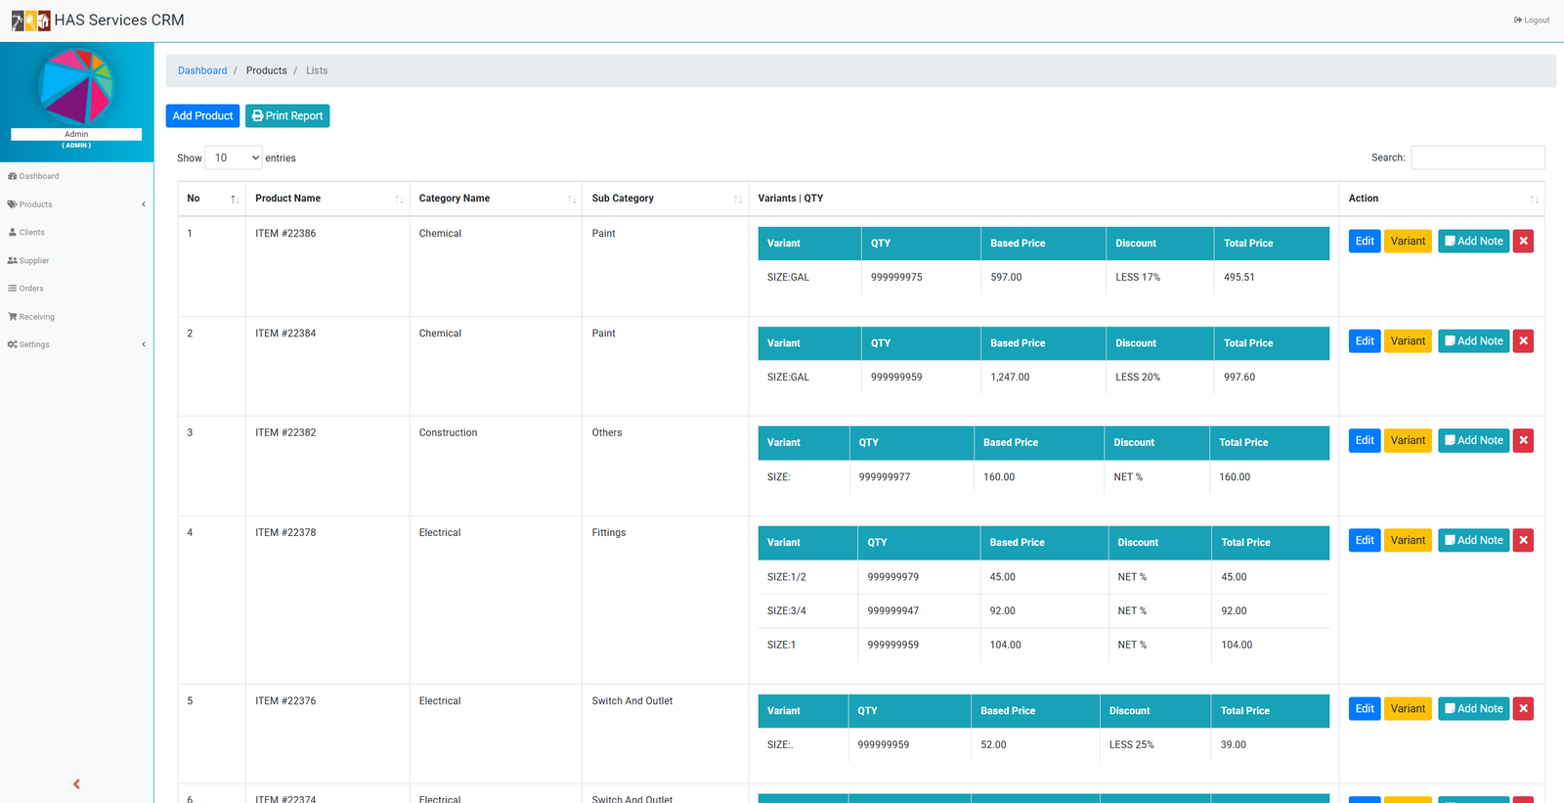Image resolution: width=1564 pixels, height=803 pixels.
Task: Click red delete icon for ITEM #22382
Action: 1523,441
